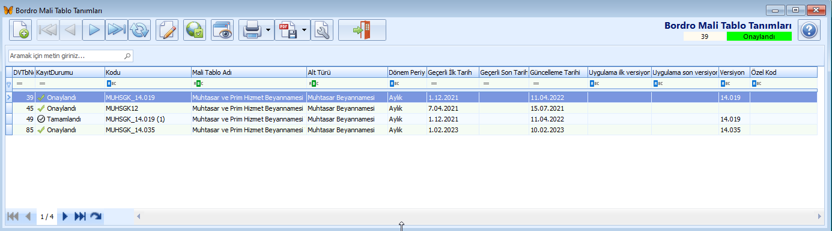Open preview window with eye icon
Image resolution: width=832 pixels, height=231 pixels.
pos(223,30)
